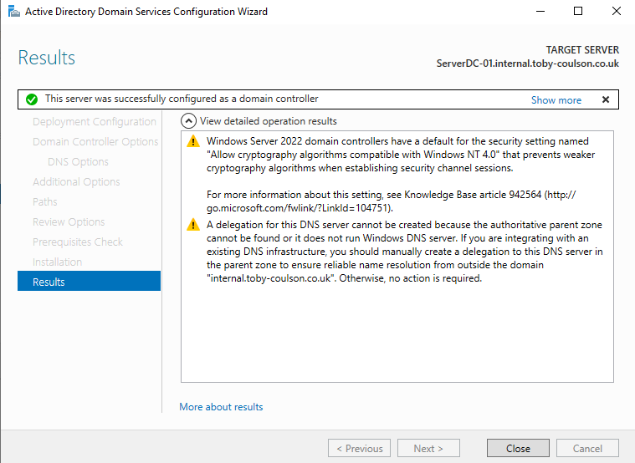Viewport: 635px width, 463px height.
Task: Select the Prerequisites Check step
Action: pyautogui.click(x=77, y=242)
